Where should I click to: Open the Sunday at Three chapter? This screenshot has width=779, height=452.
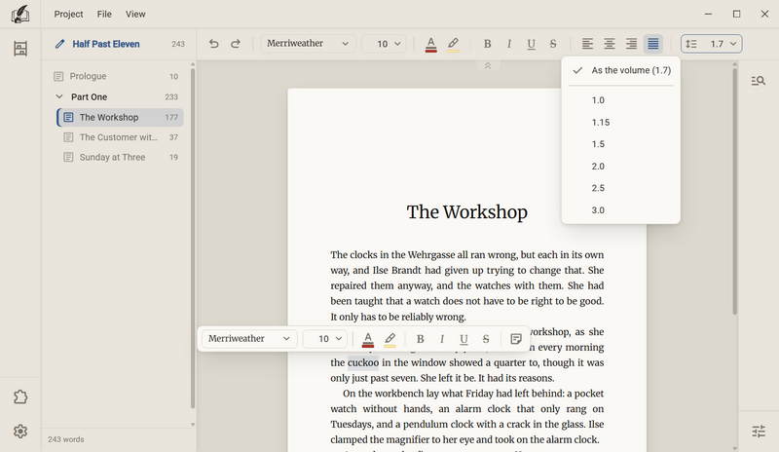coord(120,157)
